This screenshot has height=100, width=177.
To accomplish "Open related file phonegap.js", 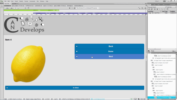I will (x=70, y=6).
